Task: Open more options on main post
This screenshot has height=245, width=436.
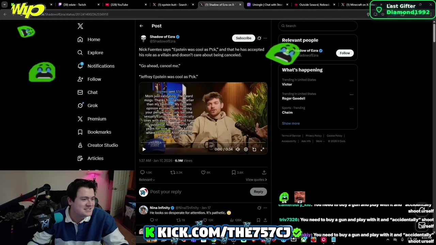Action: pos(265,38)
